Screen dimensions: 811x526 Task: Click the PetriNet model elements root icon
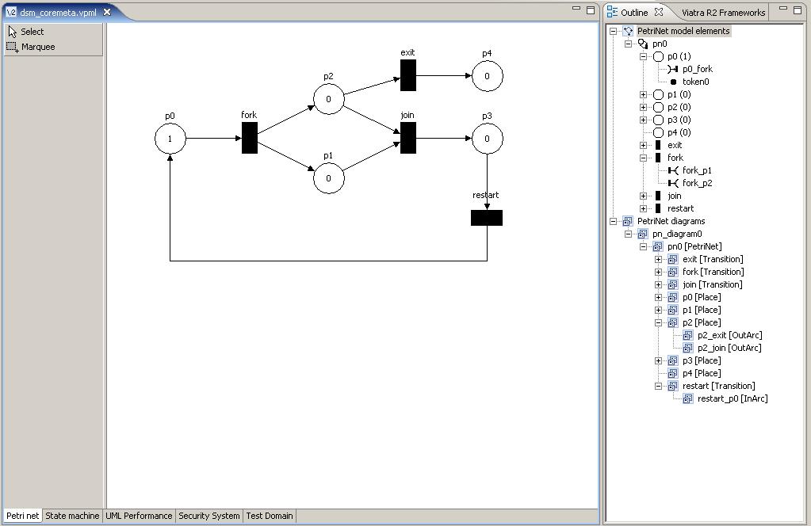click(628, 31)
